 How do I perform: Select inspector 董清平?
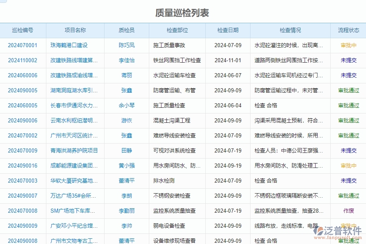[x=126, y=181]
